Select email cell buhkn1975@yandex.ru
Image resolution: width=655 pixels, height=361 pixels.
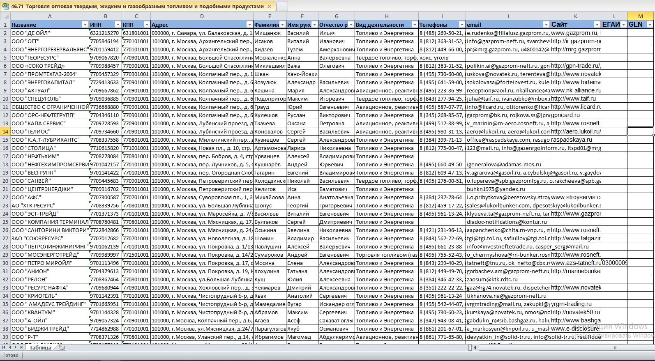508,189
